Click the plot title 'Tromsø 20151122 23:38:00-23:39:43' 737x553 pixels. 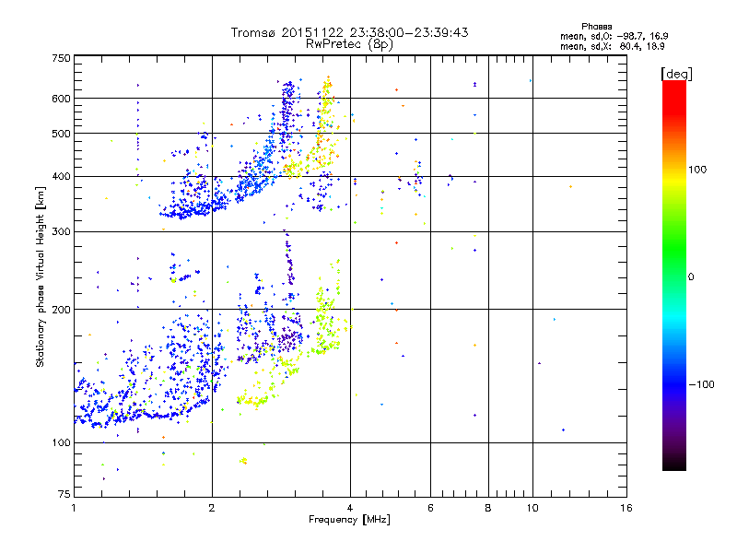(x=349, y=32)
